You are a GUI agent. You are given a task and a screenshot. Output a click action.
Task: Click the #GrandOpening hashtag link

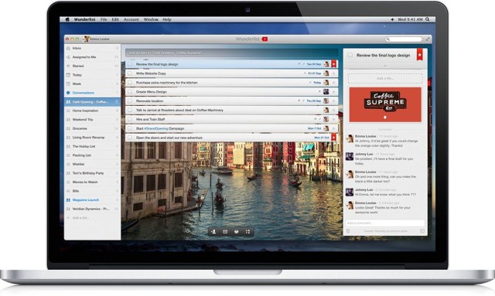coord(155,128)
